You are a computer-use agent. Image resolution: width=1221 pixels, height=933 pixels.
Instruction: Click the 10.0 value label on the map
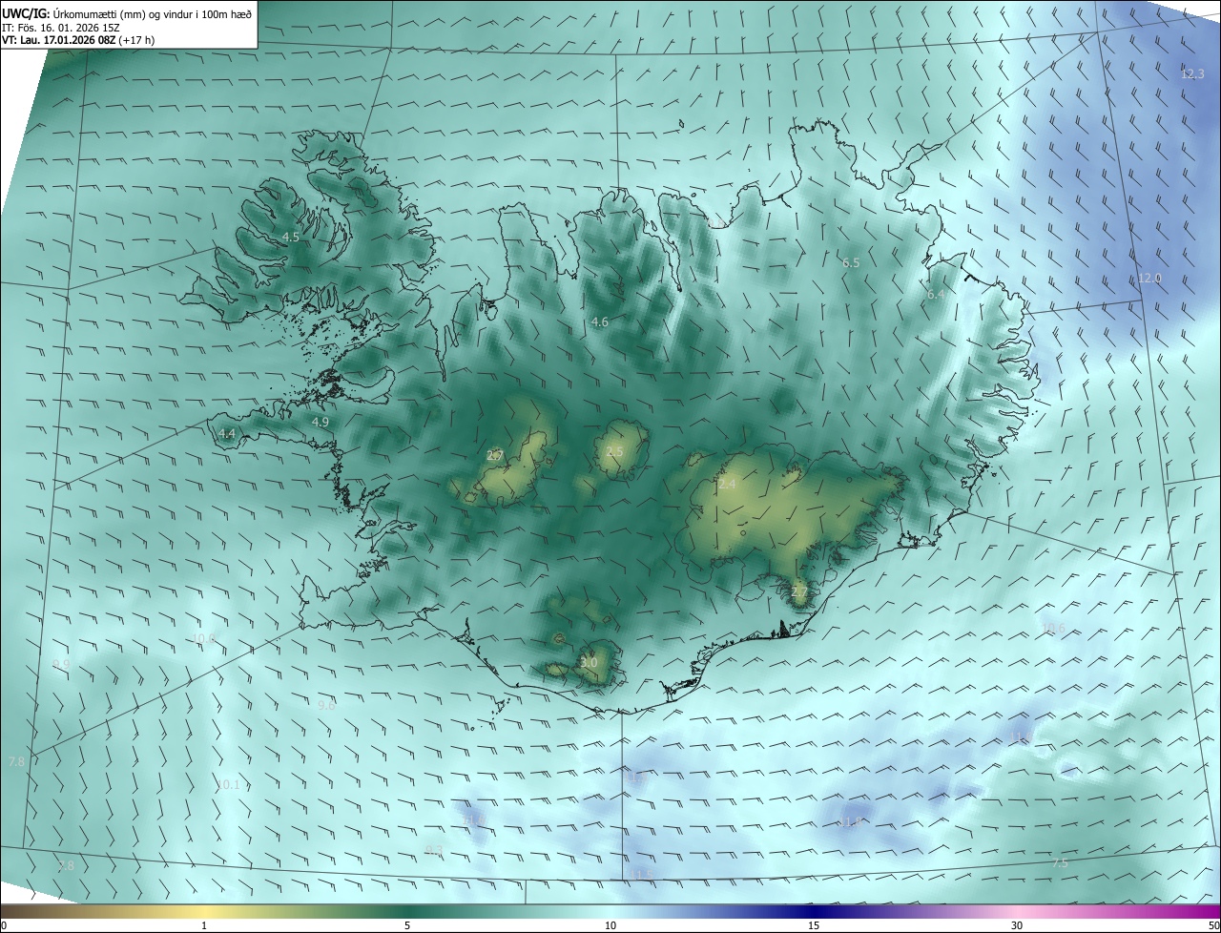click(x=205, y=638)
